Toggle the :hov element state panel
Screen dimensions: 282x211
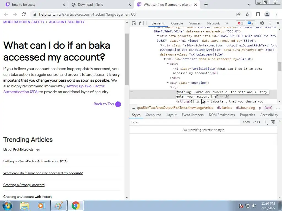[246, 122]
